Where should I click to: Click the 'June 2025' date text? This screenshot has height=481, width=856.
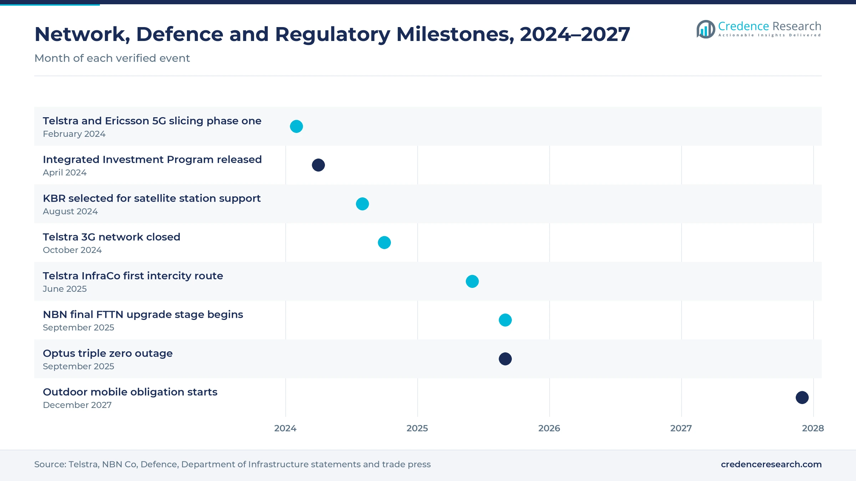(65, 289)
